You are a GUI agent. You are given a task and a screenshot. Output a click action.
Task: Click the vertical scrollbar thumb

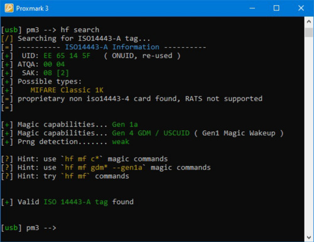(x=309, y=32)
